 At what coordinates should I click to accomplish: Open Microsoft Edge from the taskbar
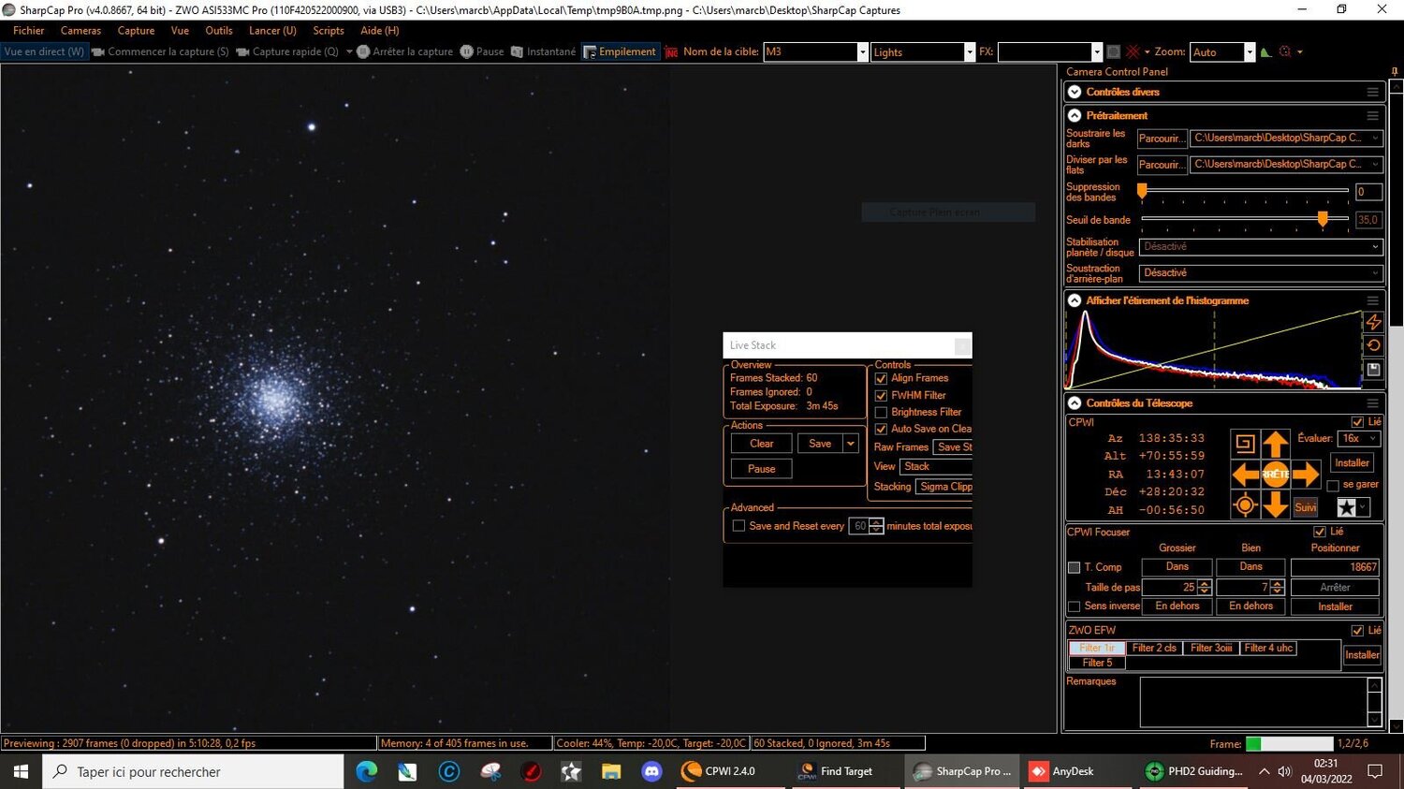(366, 771)
